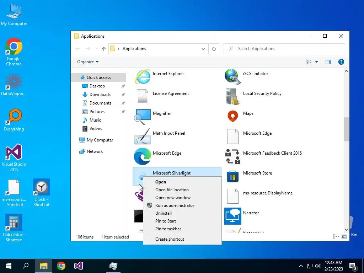364x273 pixels.
Task: Select the ms-resource:DisplayName file icon
Action: coord(232,196)
